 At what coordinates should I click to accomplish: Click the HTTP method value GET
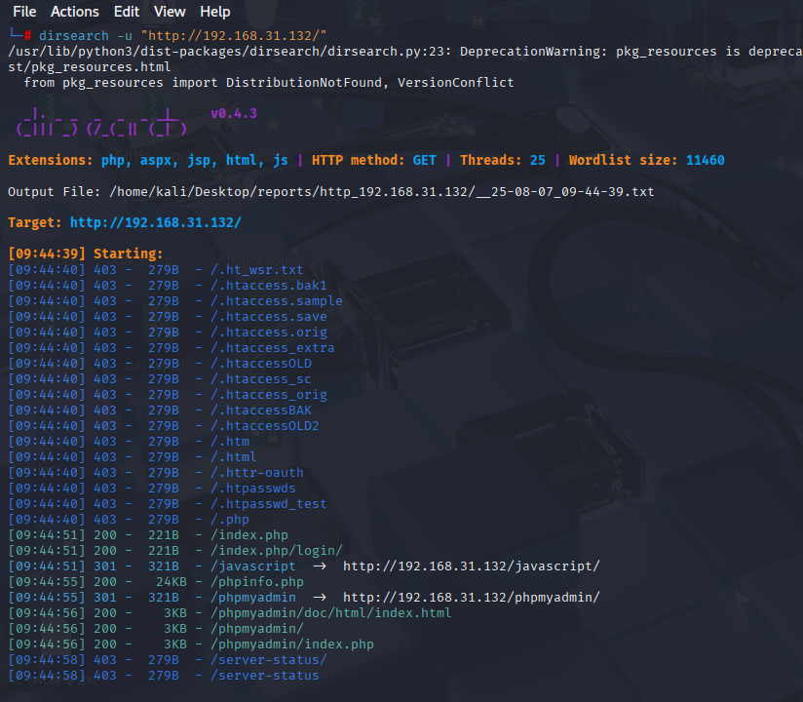click(425, 160)
